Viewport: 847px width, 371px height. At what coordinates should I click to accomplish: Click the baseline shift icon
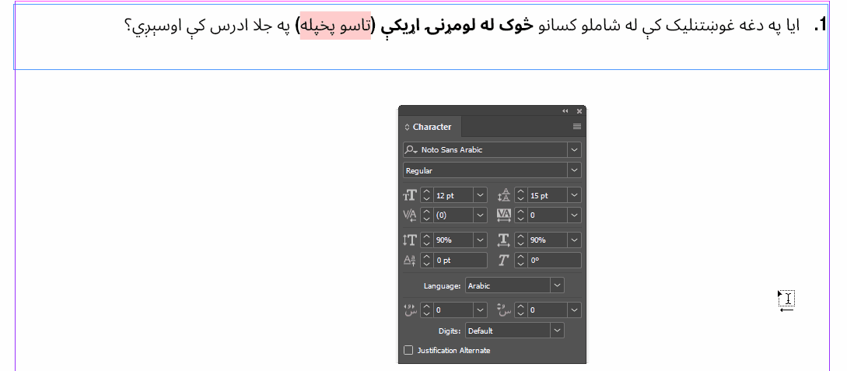(x=411, y=261)
